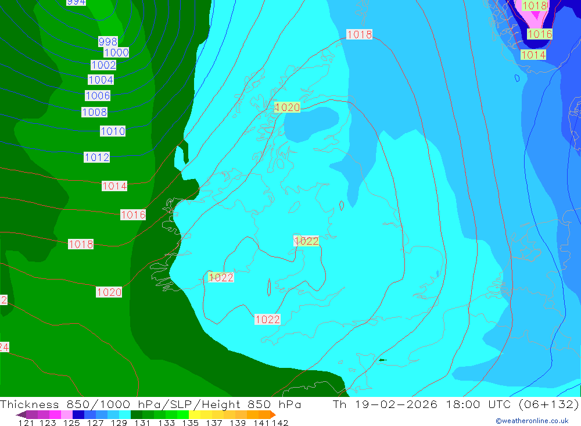Click the darkest green legend swatch at 131
Screen dimensions: 581x426
coord(137,414)
